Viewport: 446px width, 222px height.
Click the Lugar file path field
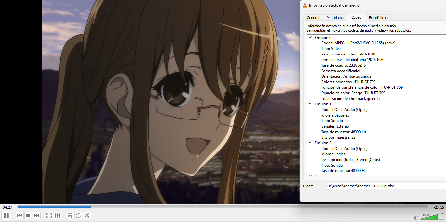386,186
